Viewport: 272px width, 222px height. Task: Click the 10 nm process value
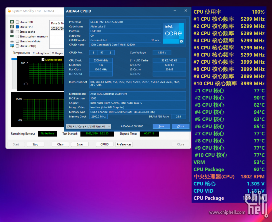coord(155,40)
